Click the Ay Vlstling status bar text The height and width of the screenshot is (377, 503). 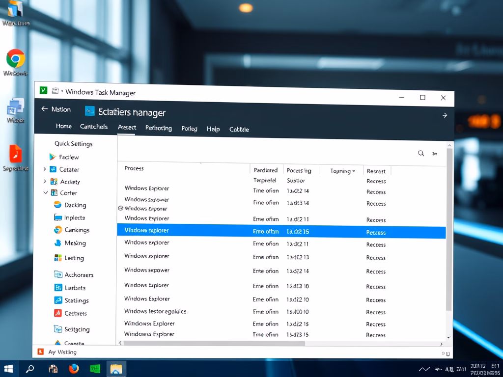coord(62,352)
